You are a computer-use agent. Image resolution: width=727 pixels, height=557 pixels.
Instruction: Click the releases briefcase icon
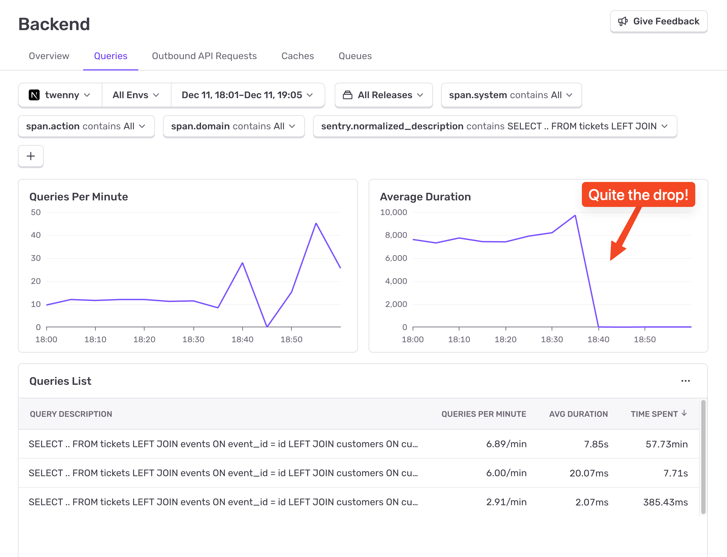pyautogui.click(x=347, y=95)
